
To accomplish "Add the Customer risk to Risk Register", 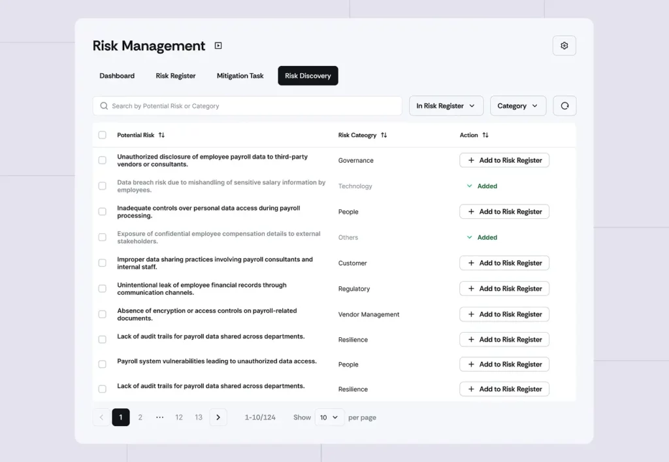I will 504,263.
